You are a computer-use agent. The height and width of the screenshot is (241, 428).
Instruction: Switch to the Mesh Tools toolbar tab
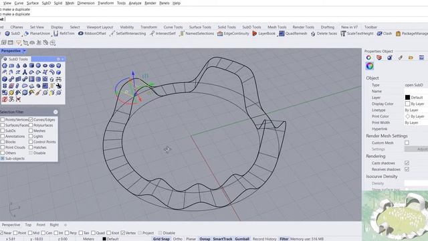coord(277,27)
